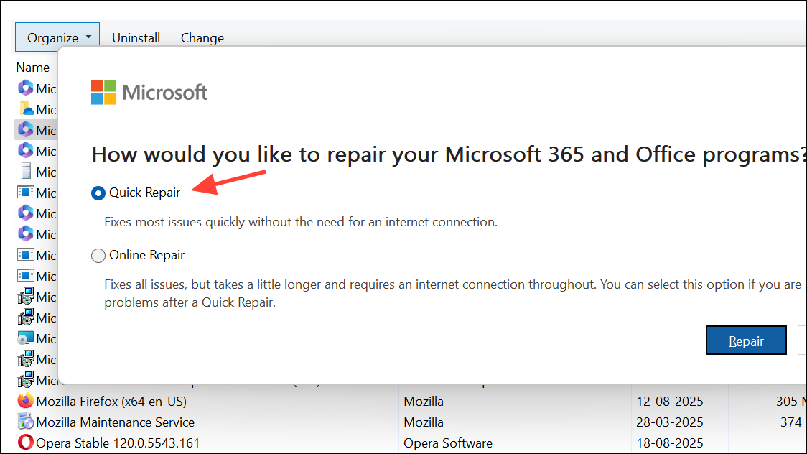This screenshot has width=807, height=454.
Task: Click the Organize dropdown arrow
Action: point(90,37)
